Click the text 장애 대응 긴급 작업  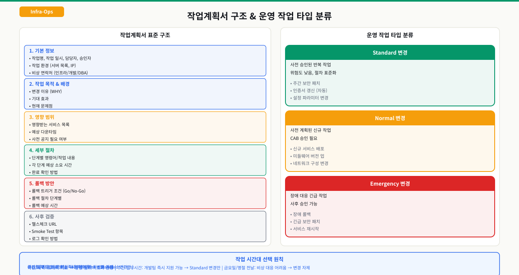coord(309,196)
